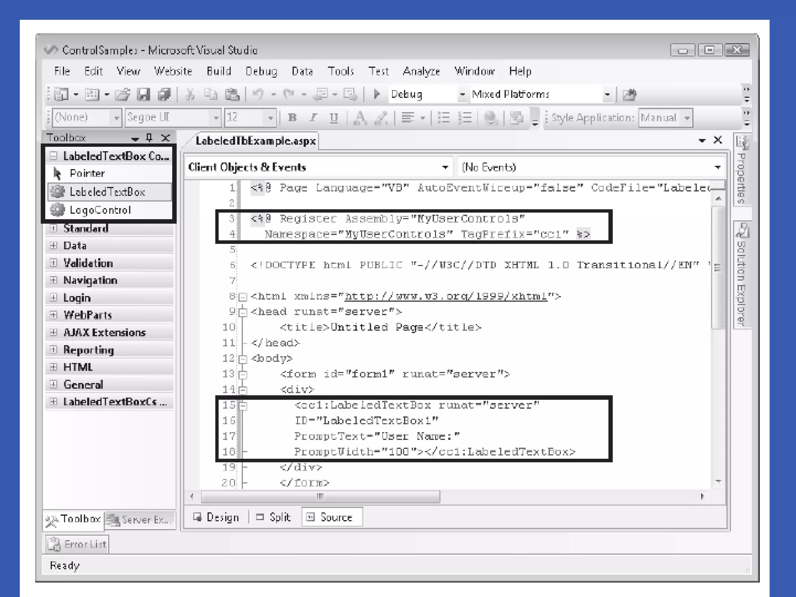
Task: Toggle Italic formatting button
Action: (x=313, y=117)
